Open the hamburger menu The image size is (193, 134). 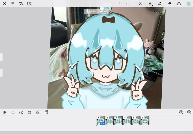[x=13, y=4]
